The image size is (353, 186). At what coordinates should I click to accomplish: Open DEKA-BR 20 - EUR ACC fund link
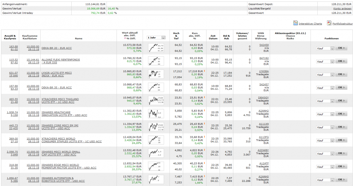point(56,48)
